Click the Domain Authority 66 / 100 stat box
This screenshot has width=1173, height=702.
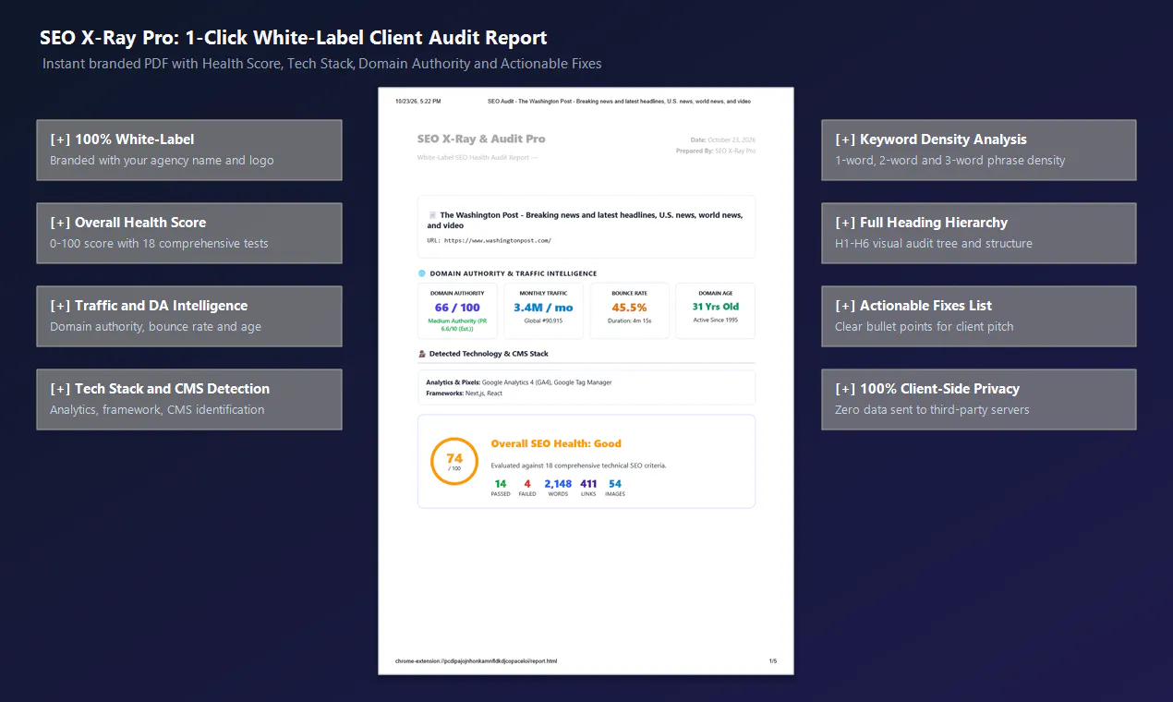(x=457, y=310)
